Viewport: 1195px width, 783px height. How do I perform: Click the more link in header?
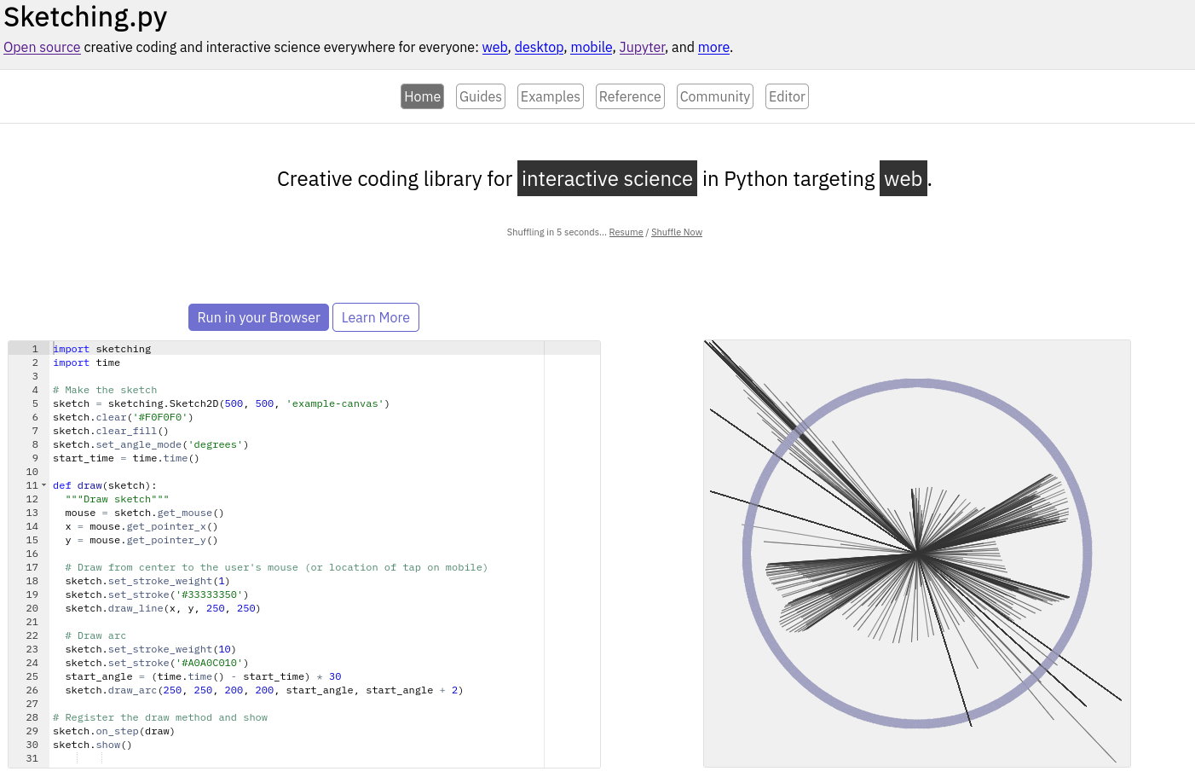pos(713,47)
